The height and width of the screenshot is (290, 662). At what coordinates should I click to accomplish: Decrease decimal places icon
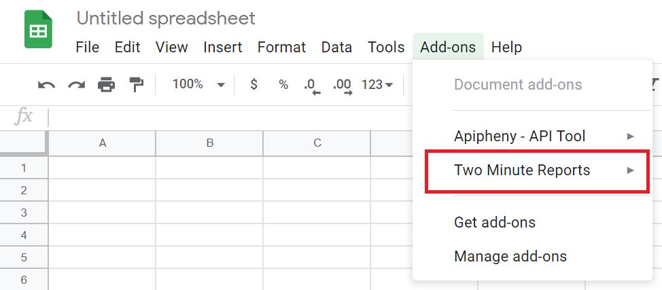[312, 86]
